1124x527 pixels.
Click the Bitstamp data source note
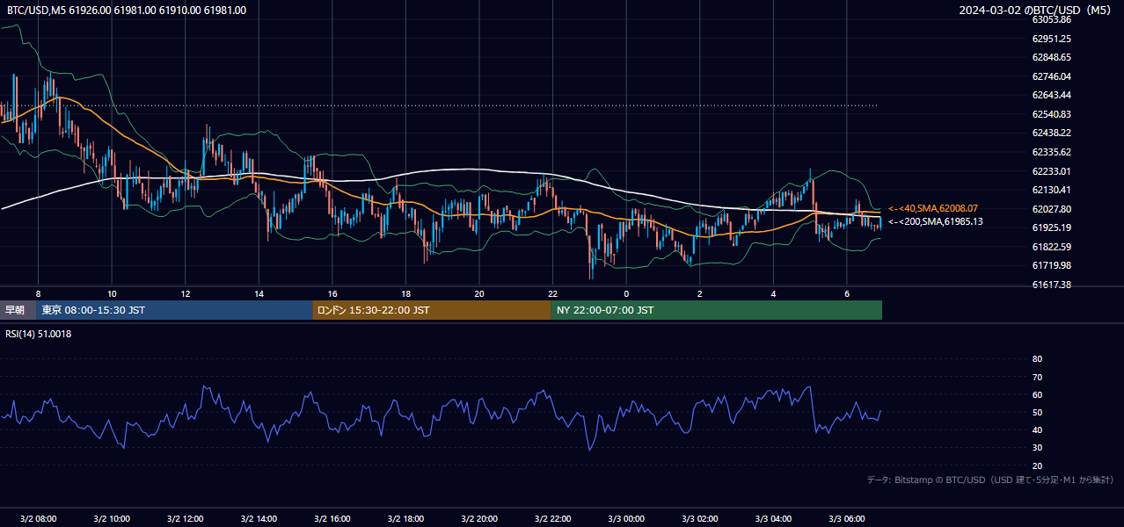[x=990, y=480]
